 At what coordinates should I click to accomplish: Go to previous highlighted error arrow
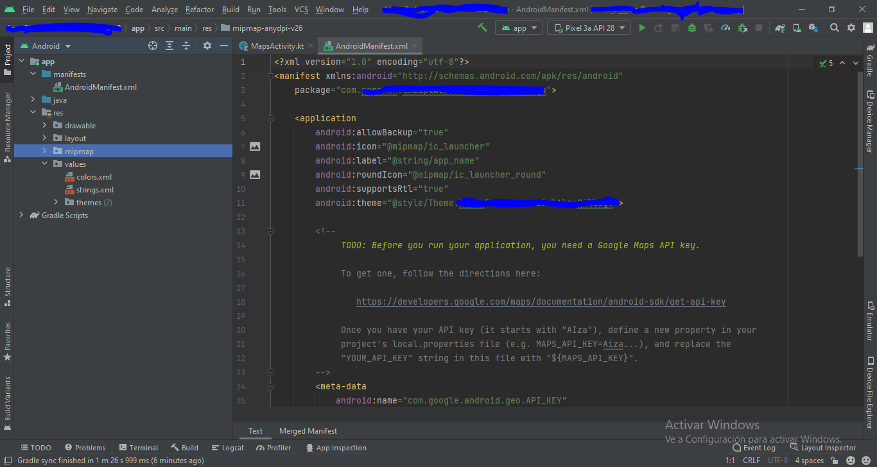point(842,63)
